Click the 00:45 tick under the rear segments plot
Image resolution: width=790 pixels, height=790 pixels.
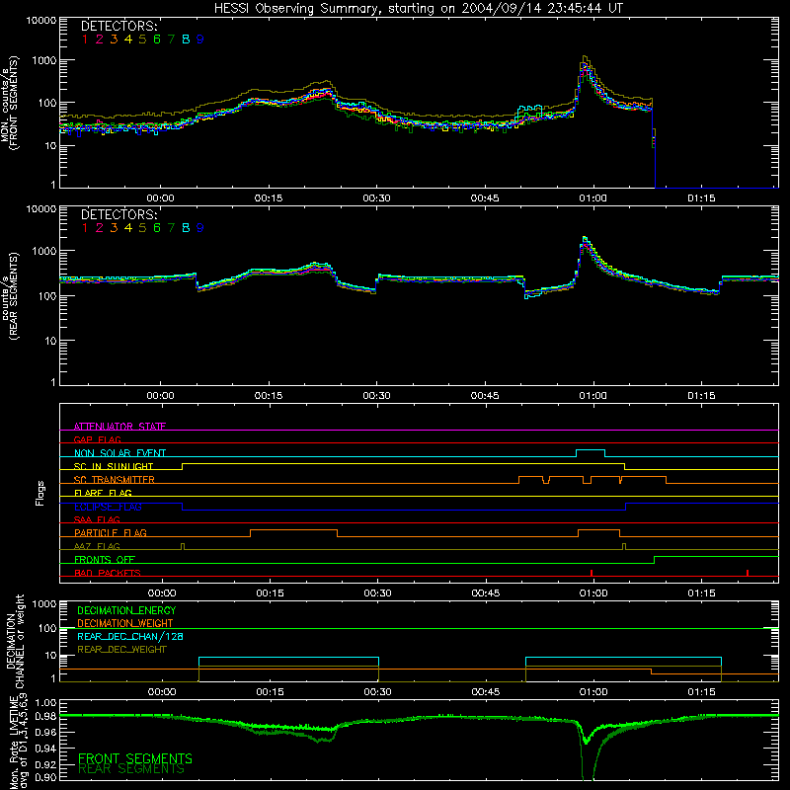coord(485,396)
